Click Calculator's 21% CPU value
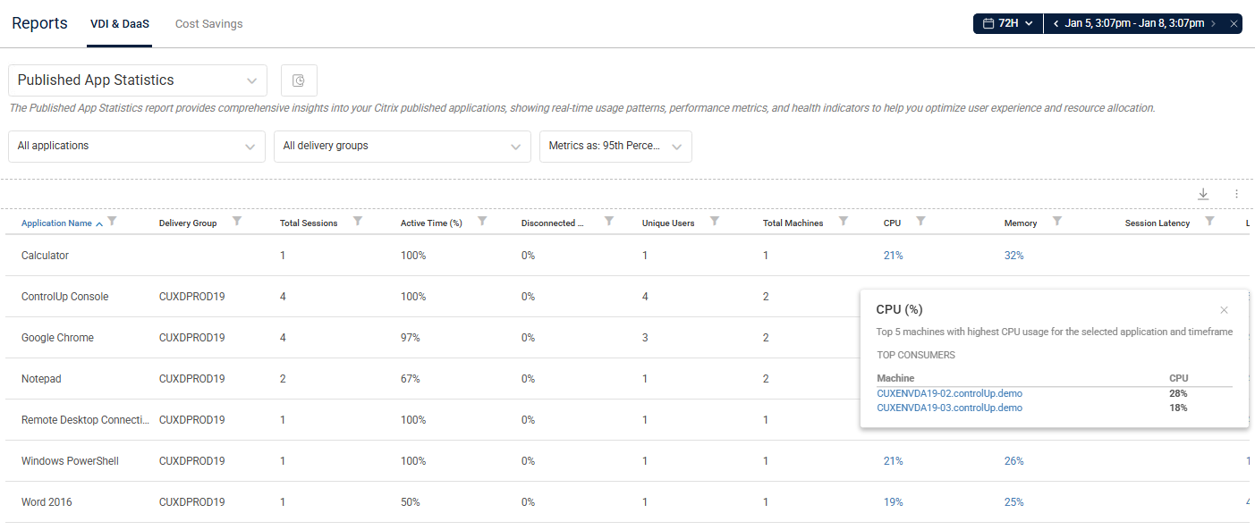The width and height of the screenshot is (1255, 530). (x=893, y=255)
